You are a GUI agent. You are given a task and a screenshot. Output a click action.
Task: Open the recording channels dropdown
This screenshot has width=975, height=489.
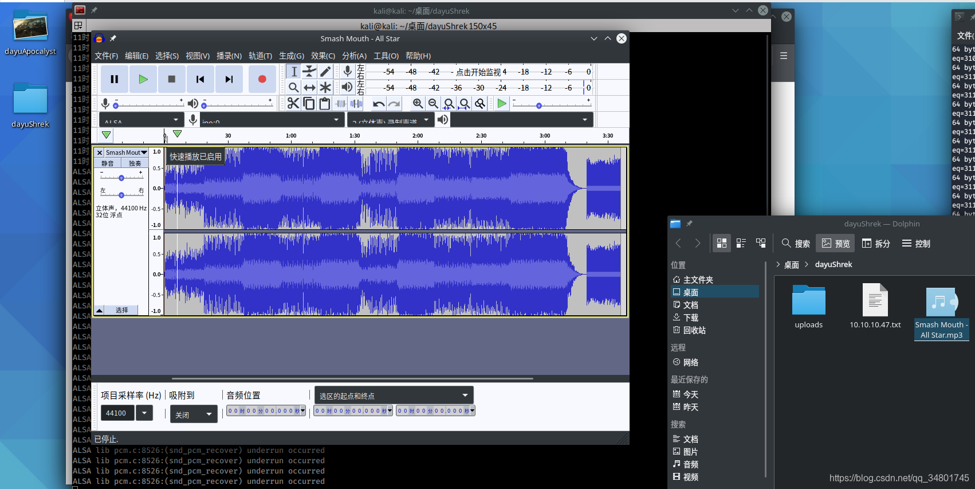[x=390, y=120]
